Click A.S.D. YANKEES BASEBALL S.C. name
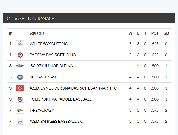The image size is (178, 135). pos(57,121)
